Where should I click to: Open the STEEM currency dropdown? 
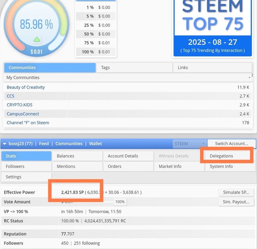point(190,144)
